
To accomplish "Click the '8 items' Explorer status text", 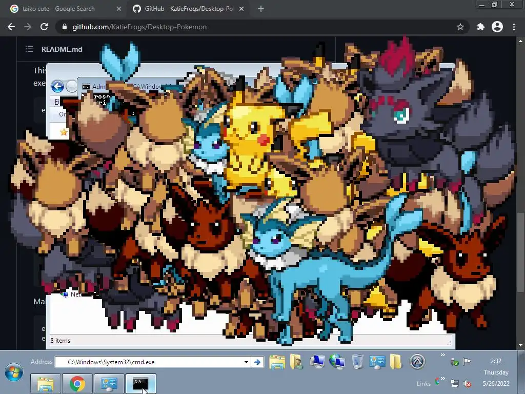I will 60,341.
